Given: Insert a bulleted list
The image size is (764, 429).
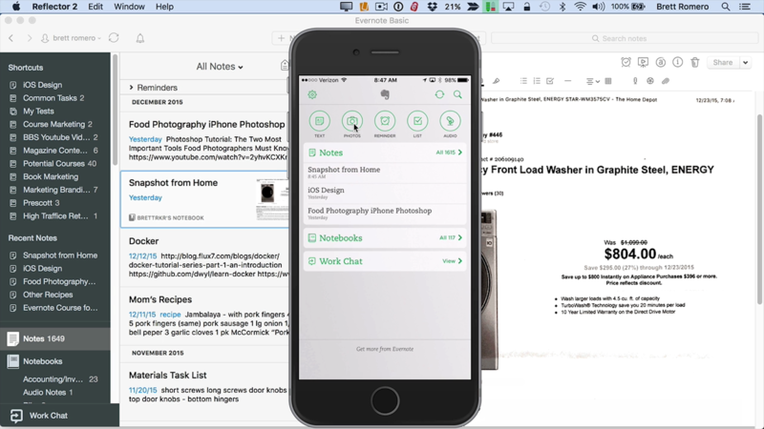Looking at the screenshot, I should [x=523, y=81].
